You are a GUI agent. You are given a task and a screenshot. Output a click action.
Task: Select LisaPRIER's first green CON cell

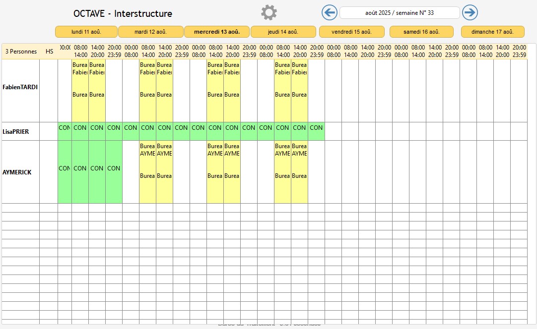point(65,131)
